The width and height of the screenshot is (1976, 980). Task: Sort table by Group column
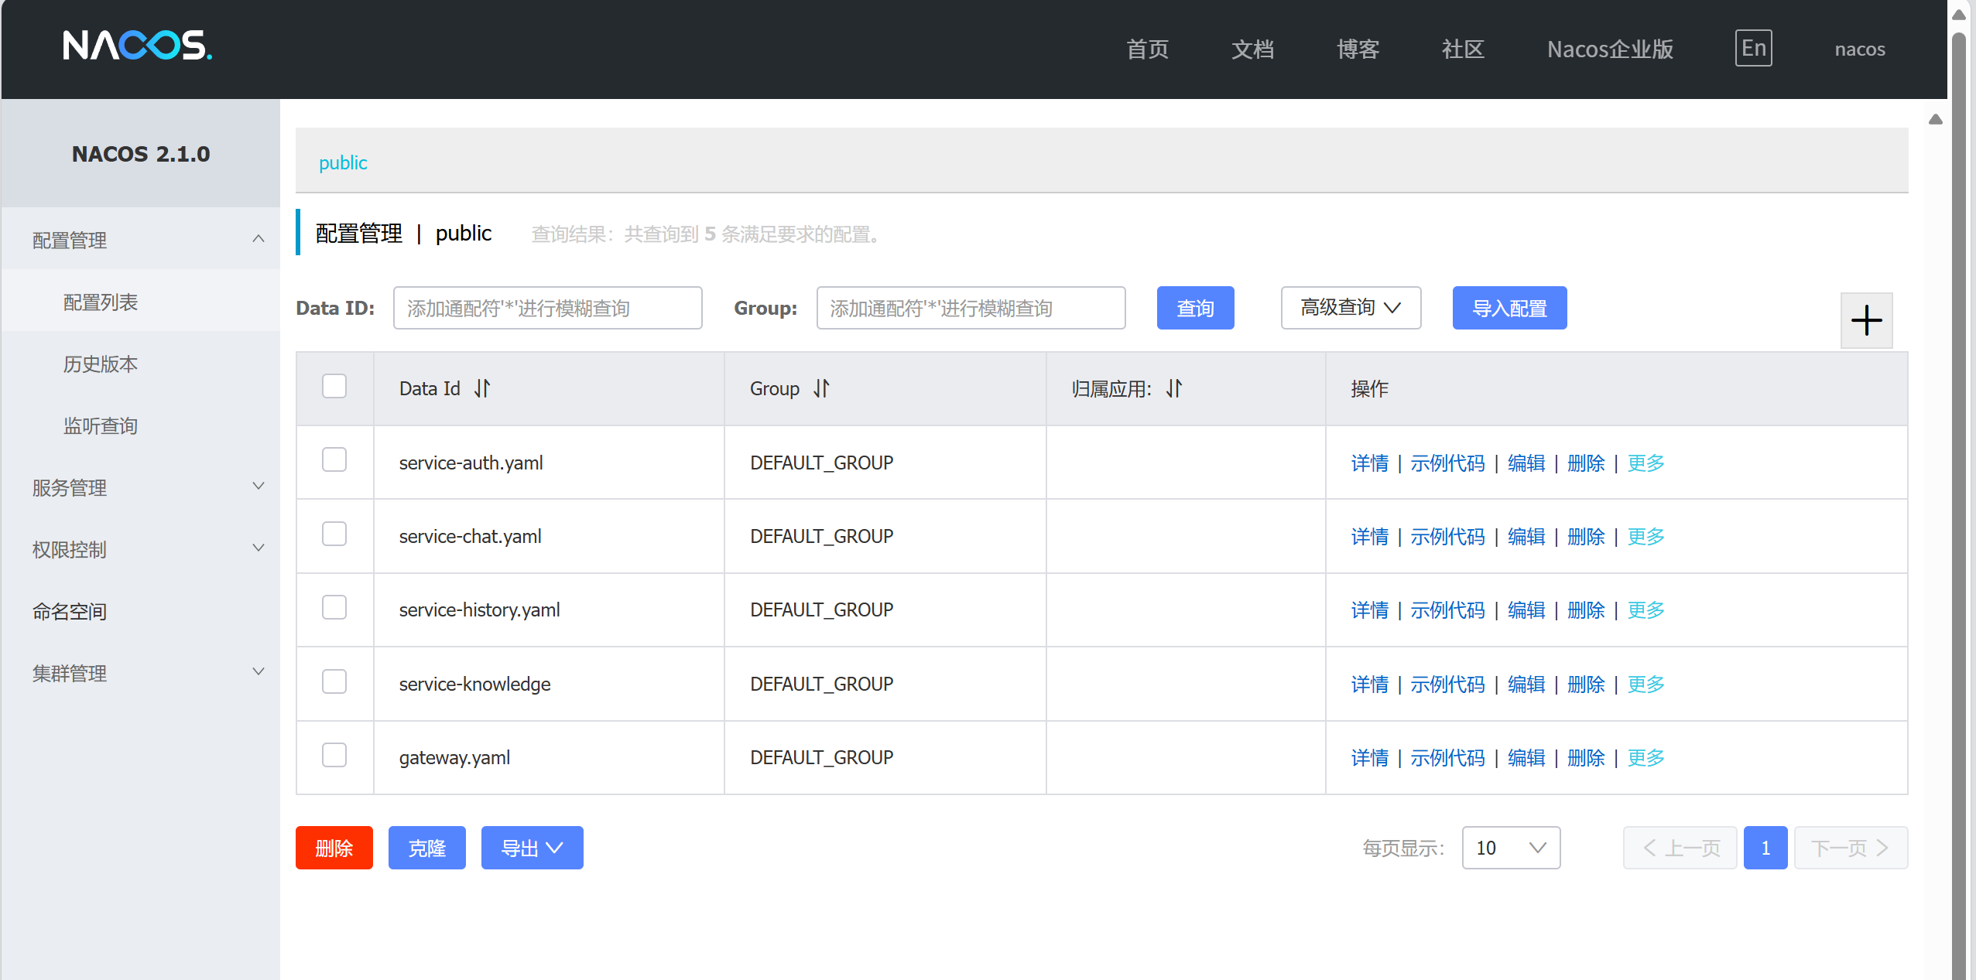(821, 388)
